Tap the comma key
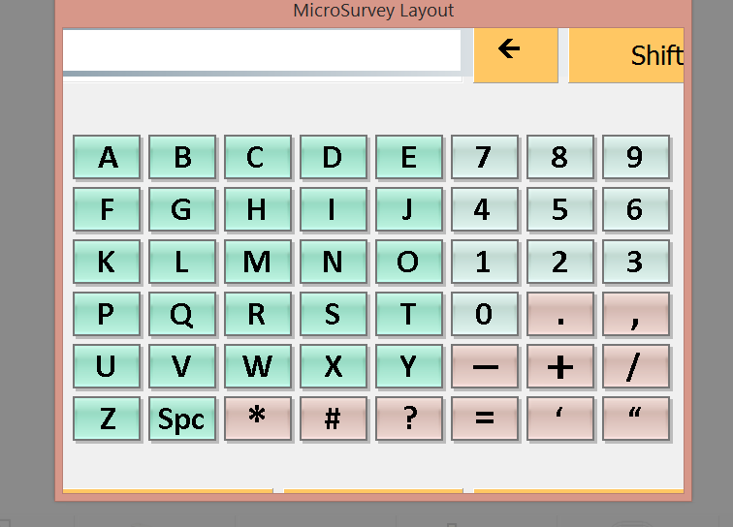The image size is (733, 527). click(635, 314)
